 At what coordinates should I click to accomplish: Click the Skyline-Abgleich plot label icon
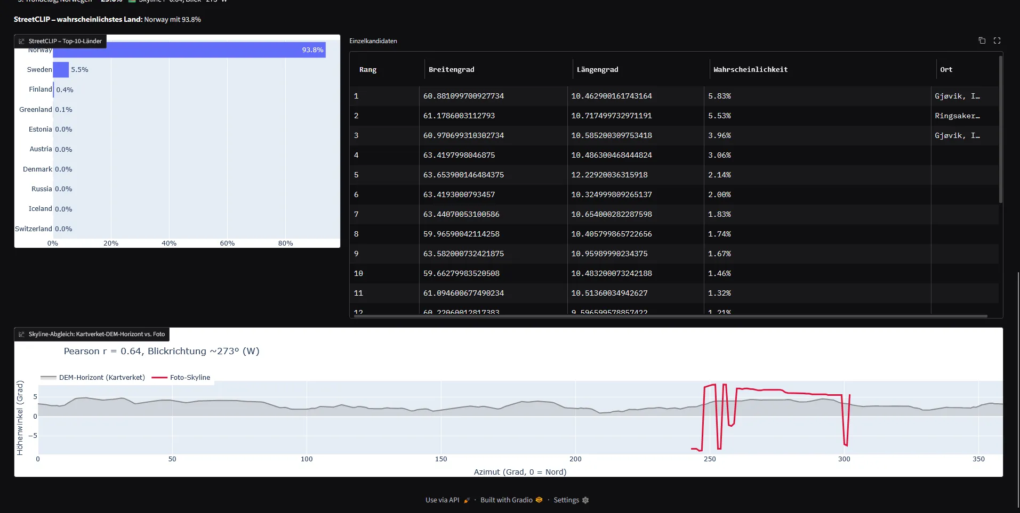21,334
